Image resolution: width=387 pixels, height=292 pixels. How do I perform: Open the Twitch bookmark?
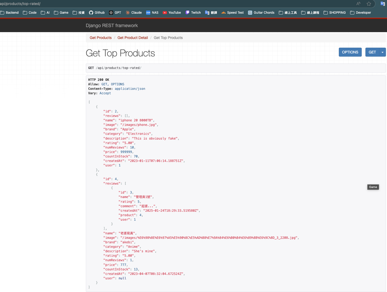(x=193, y=13)
